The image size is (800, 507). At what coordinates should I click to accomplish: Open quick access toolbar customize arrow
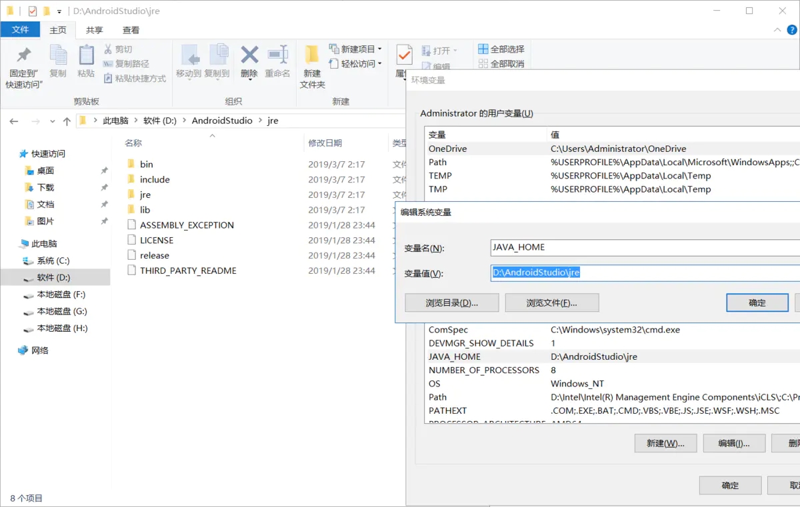[x=59, y=11]
